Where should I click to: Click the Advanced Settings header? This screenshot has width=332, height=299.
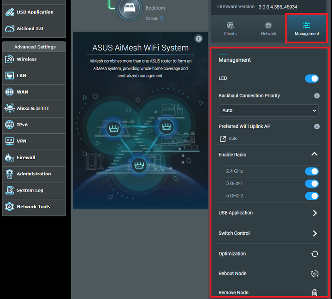(x=34, y=47)
